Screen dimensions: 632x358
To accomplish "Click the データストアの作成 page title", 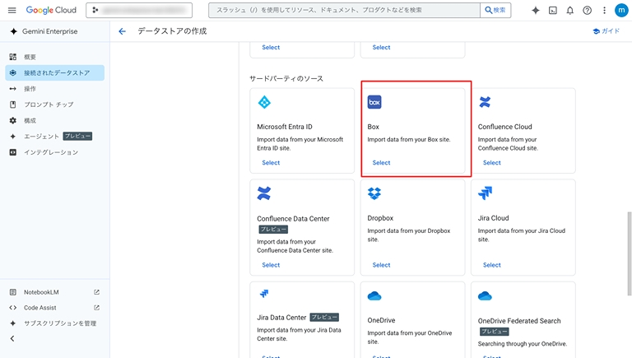I will 172,31.
